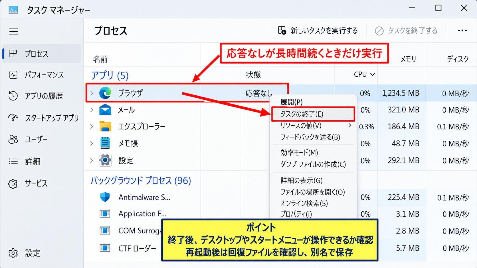The width and height of the screenshot is (477, 268).
Task: Click the スタートアップ アプリ gauge icon
Action: pyautogui.click(x=13, y=117)
